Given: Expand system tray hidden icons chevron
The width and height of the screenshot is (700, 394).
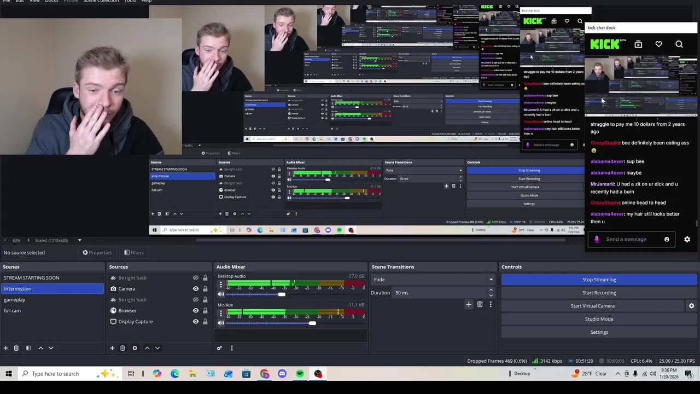Looking at the screenshot, I should (618, 374).
